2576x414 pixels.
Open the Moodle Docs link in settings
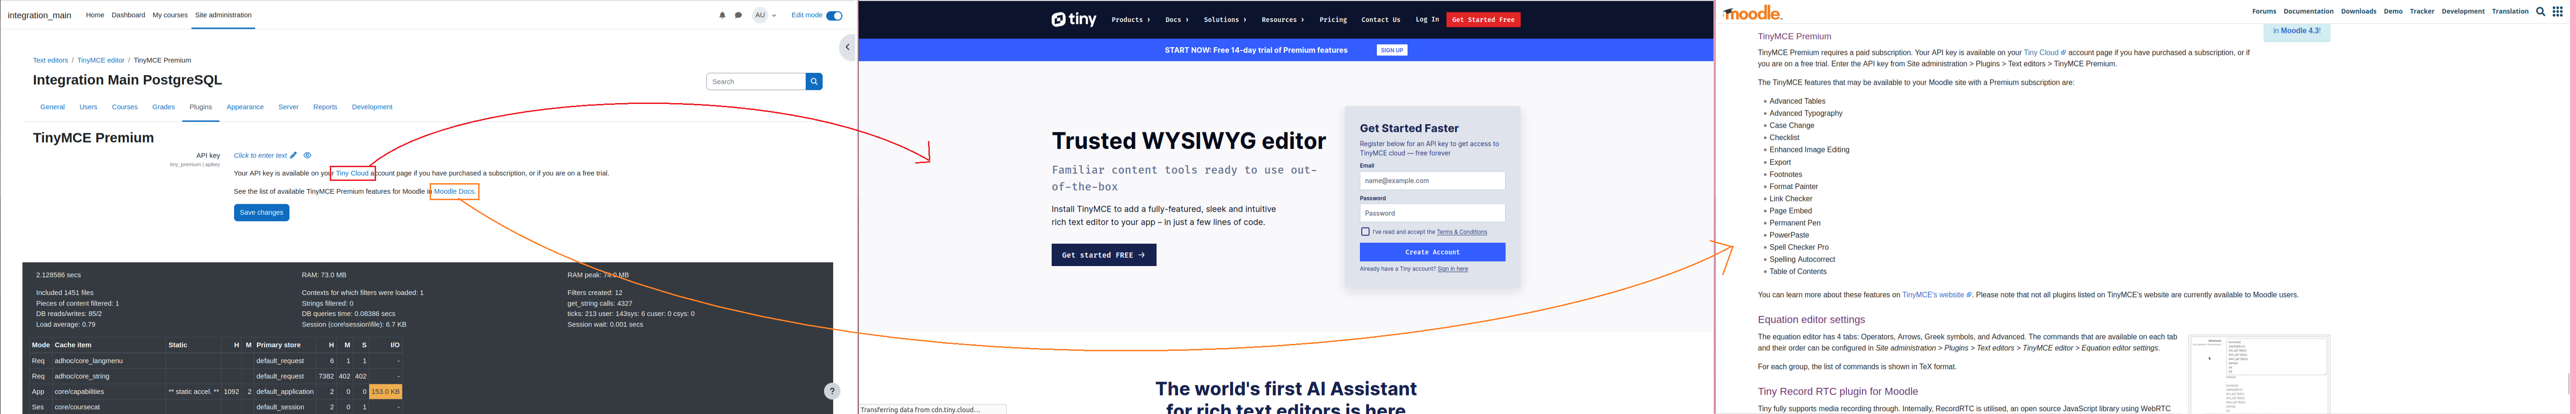pos(454,191)
